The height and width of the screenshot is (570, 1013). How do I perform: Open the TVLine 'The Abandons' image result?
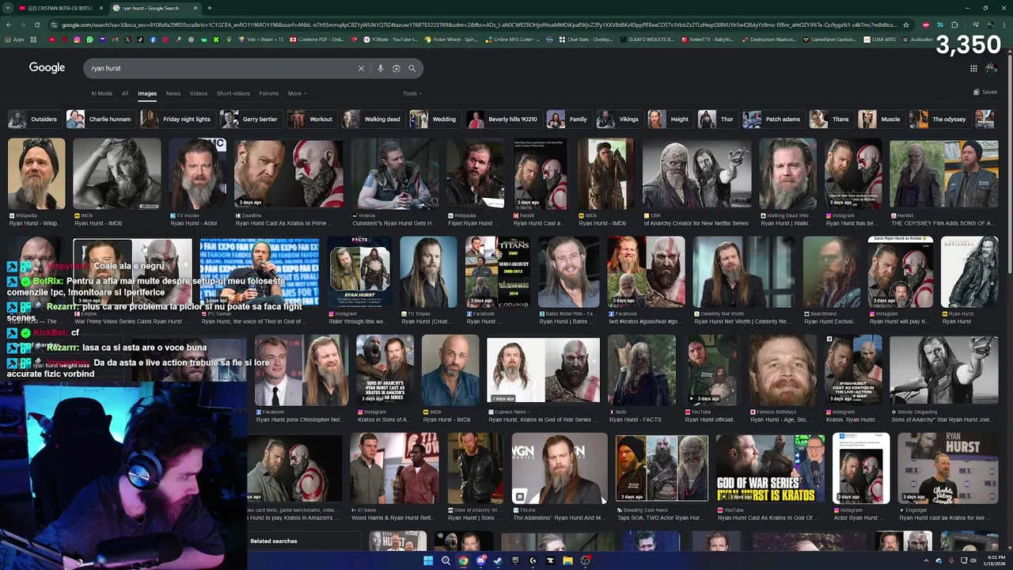(560, 468)
